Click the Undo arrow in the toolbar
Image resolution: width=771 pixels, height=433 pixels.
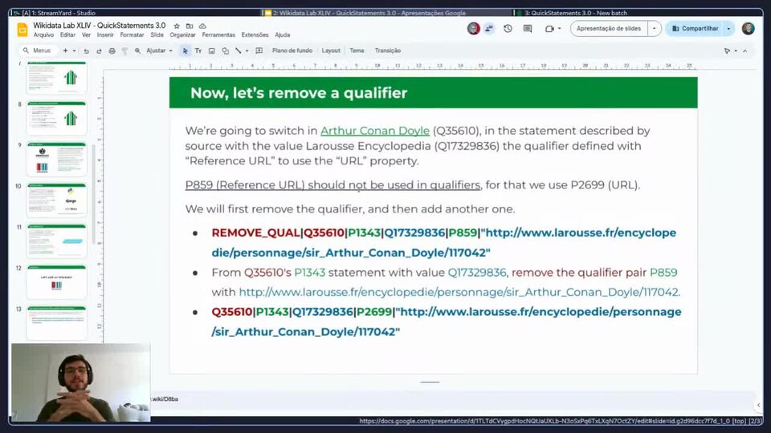tap(86, 51)
